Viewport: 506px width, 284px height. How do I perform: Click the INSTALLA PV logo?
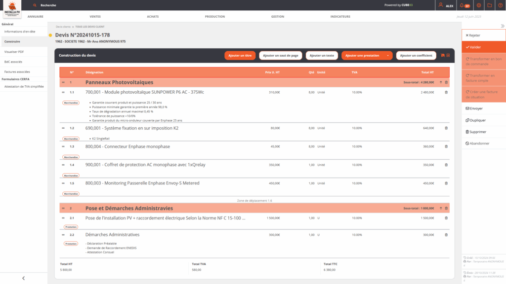coord(12,9)
